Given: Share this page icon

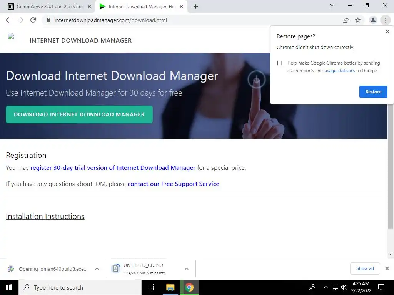Looking at the screenshot, I should 346,20.
